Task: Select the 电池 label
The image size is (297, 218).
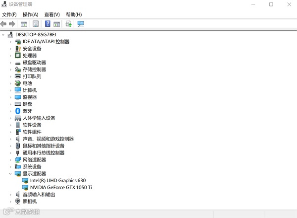Action: (27, 83)
